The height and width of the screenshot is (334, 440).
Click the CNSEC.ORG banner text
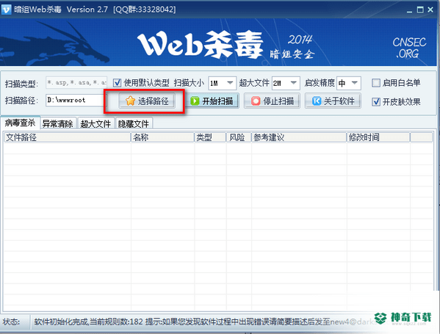coord(409,48)
